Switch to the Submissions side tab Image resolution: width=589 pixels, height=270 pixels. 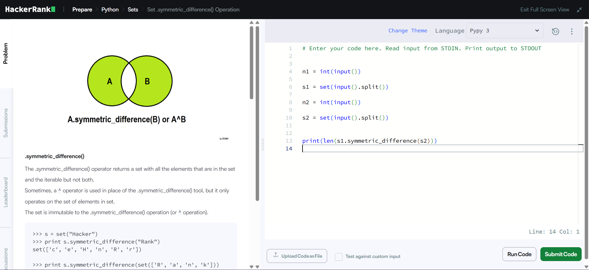coord(6,123)
